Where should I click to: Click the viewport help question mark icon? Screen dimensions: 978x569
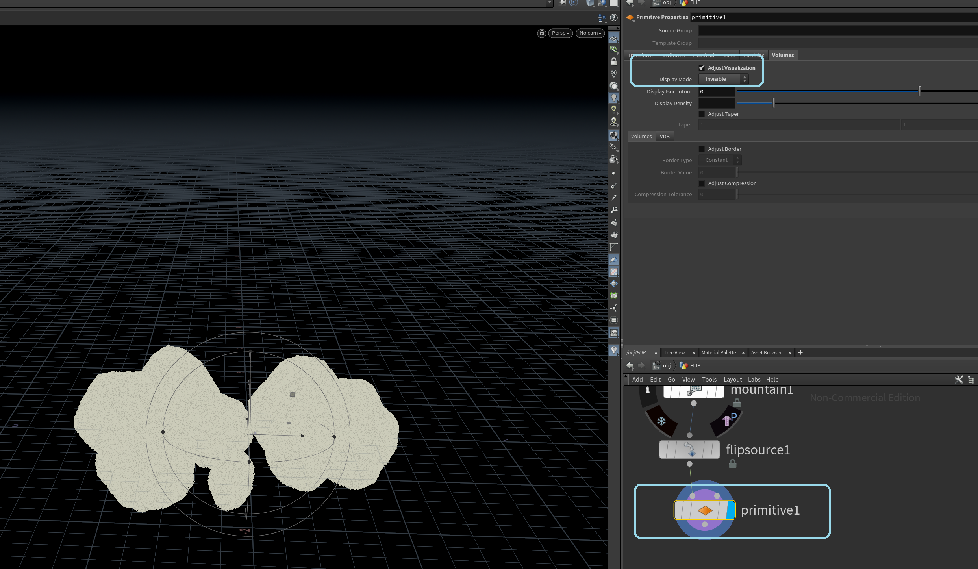coord(614,18)
